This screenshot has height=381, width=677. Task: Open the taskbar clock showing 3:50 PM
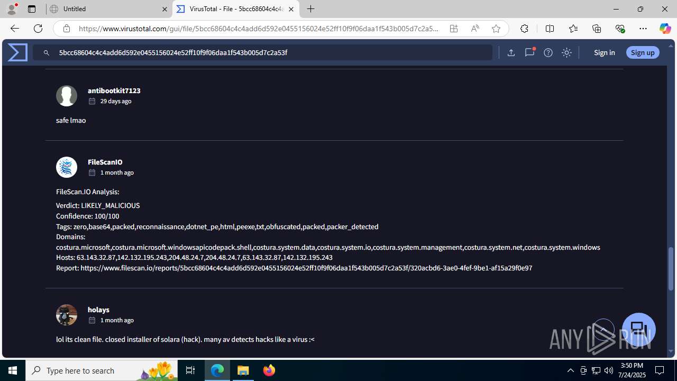point(632,370)
